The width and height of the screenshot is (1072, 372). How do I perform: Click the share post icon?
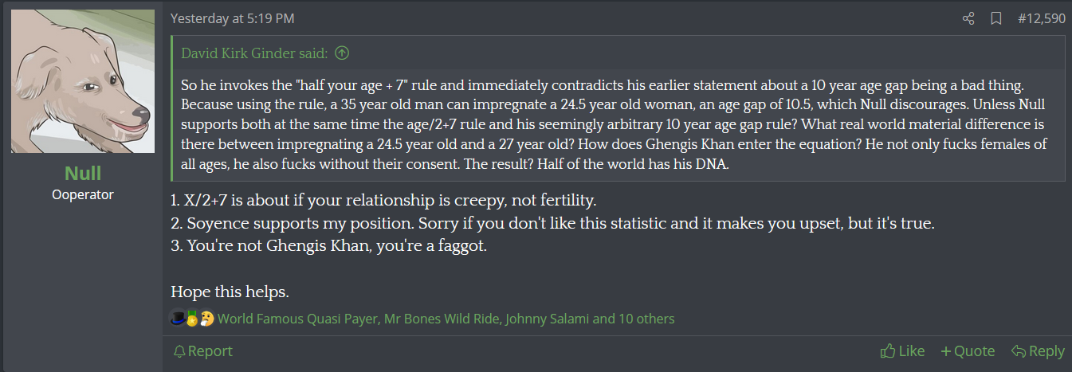click(x=968, y=18)
